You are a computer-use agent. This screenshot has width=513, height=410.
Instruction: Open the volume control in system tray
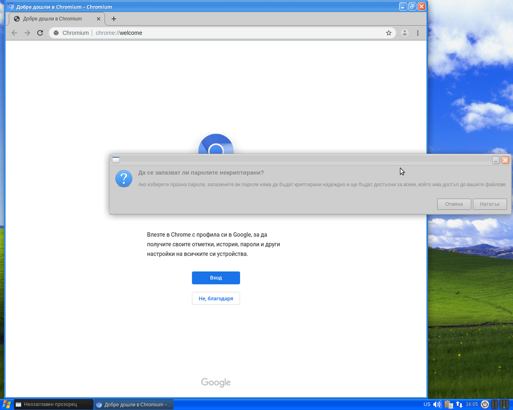pyautogui.click(x=437, y=404)
